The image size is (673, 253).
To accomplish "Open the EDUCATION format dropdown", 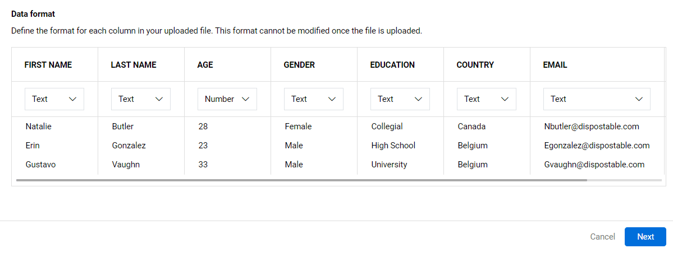I will point(400,99).
